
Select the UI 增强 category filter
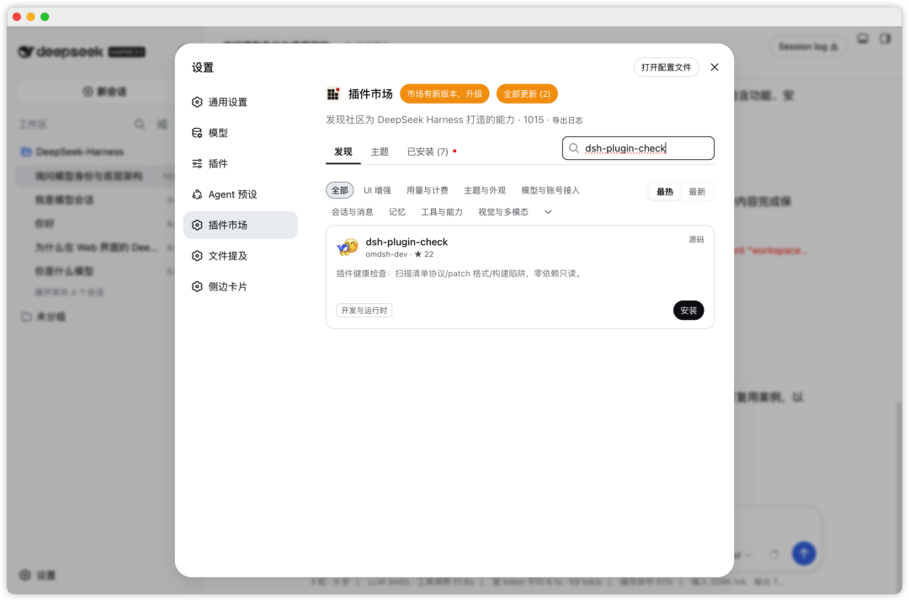(x=377, y=191)
